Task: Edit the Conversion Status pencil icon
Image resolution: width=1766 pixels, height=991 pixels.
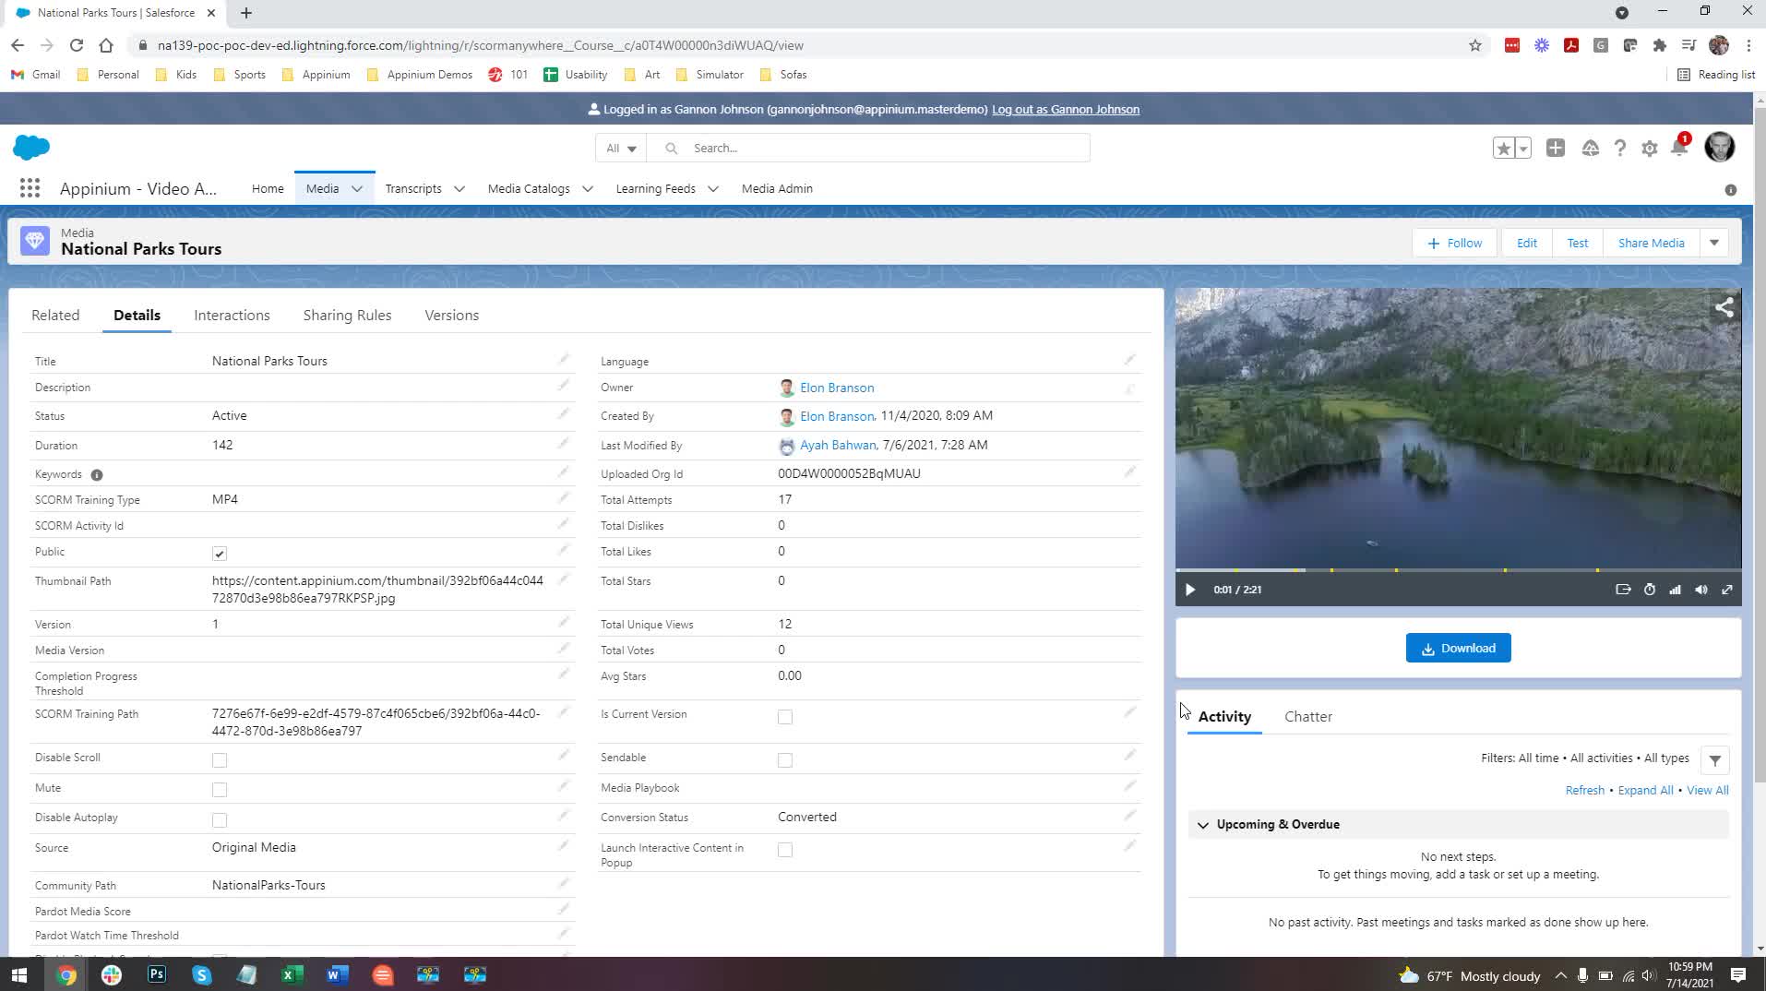Action: pyautogui.click(x=1130, y=816)
